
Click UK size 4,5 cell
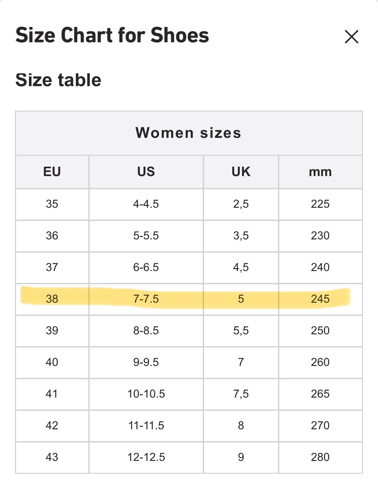coord(241,268)
